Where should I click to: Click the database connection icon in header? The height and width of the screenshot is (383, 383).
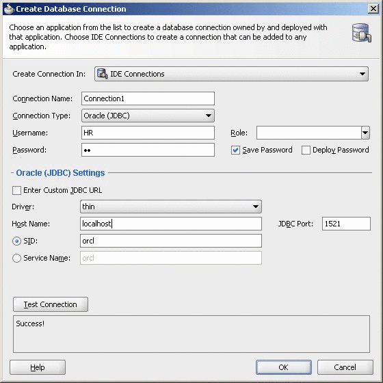coord(362,33)
